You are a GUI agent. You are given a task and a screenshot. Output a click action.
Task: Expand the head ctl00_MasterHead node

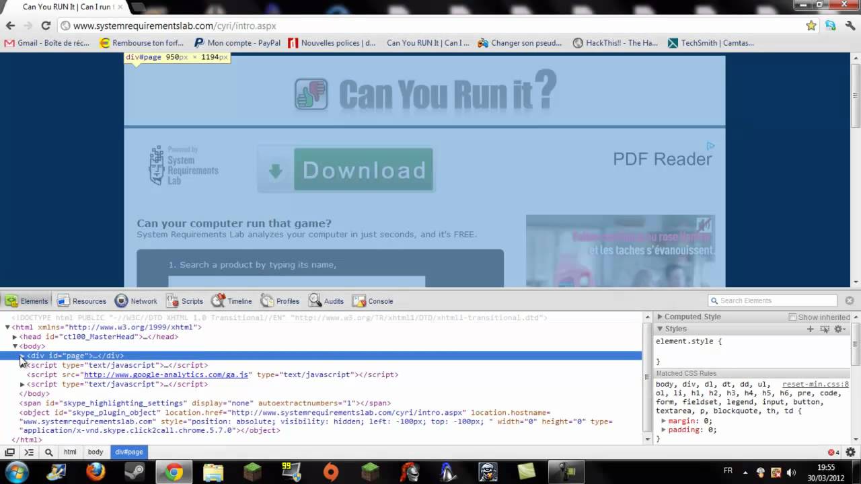point(15,337)
